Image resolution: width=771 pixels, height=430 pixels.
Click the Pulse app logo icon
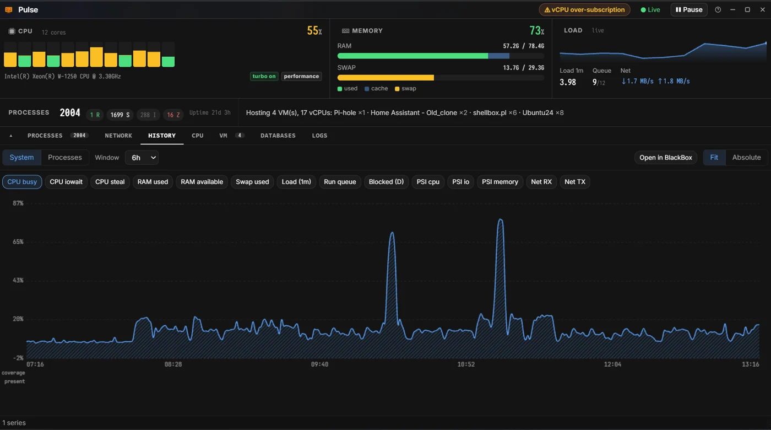click(x=9, y=10)
